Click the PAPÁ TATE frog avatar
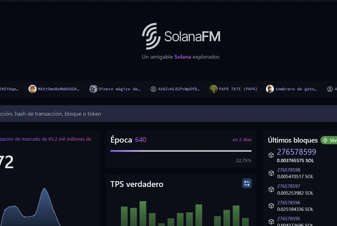This screenshot has height=226, width=337. (x=213, y=89)
